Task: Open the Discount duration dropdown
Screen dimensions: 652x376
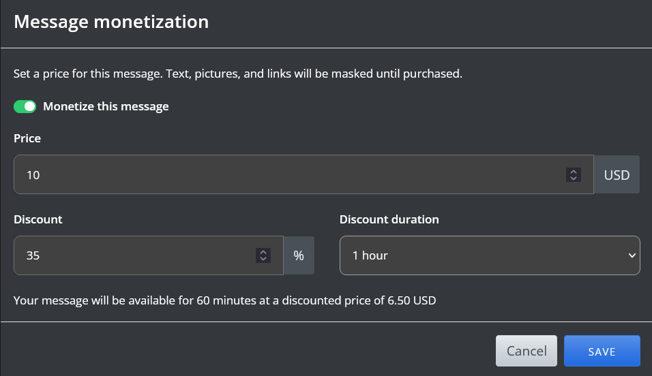Action: click(488, 255)
